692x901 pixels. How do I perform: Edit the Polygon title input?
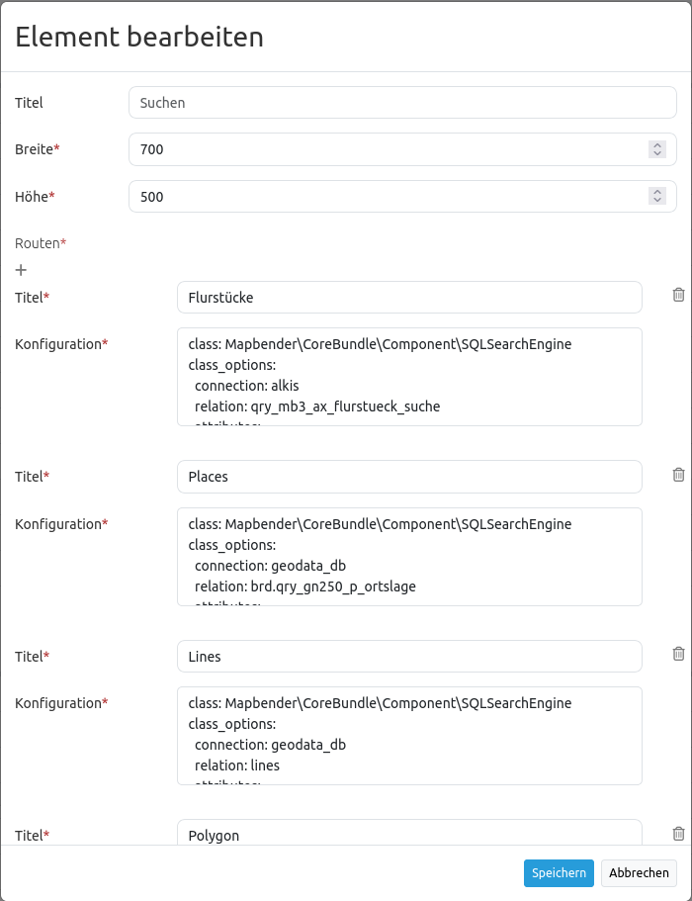point(409,834)
